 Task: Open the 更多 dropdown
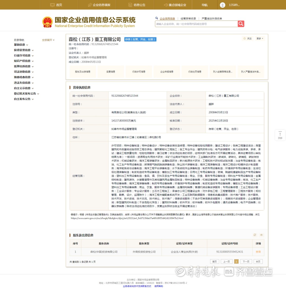(260, 38)
